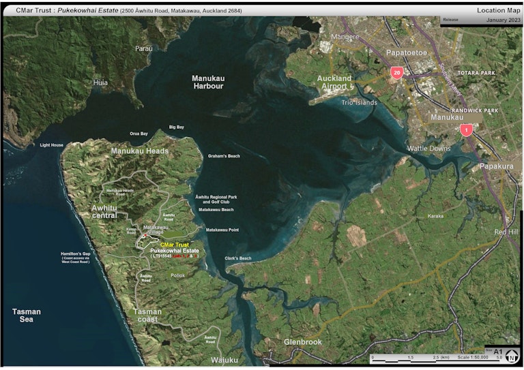Select the Auckland Airport label

pyautogui.click(x=334, y=82)
